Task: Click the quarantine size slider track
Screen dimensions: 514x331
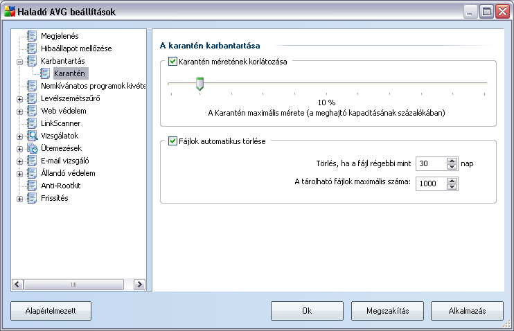Action: (x=328, y=84)
